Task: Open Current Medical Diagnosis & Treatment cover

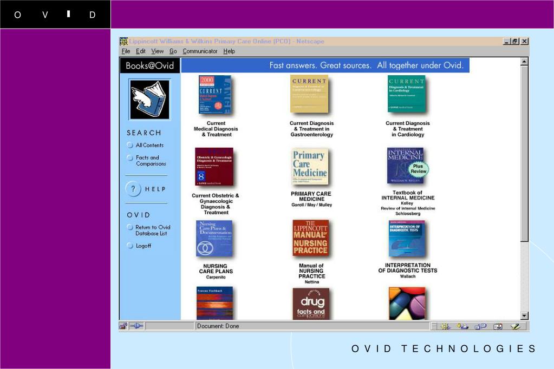Action: tap(215, 94)
